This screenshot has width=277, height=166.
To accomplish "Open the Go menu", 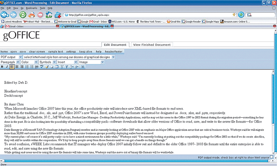I will click(22, 8).
